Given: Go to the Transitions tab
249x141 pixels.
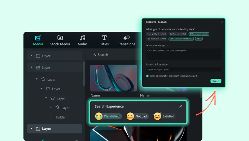Looking at the screenshot, I should click(x=126, y=40).
